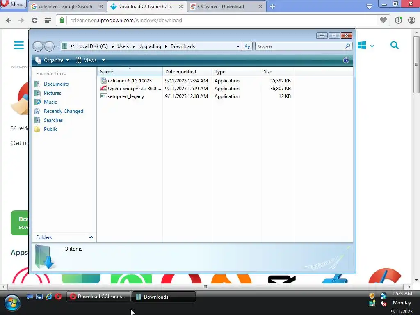The width and height of the screenshot is (420, 315).
Task: Click the Windows Start orb
Action: (x=12, y=303)
